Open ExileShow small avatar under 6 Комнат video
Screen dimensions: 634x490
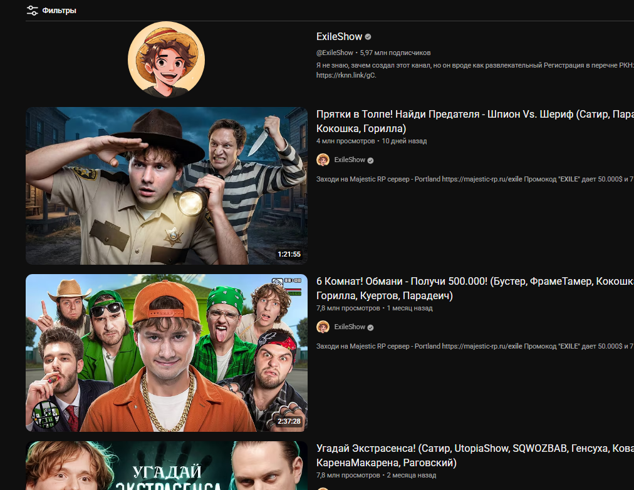323,327
